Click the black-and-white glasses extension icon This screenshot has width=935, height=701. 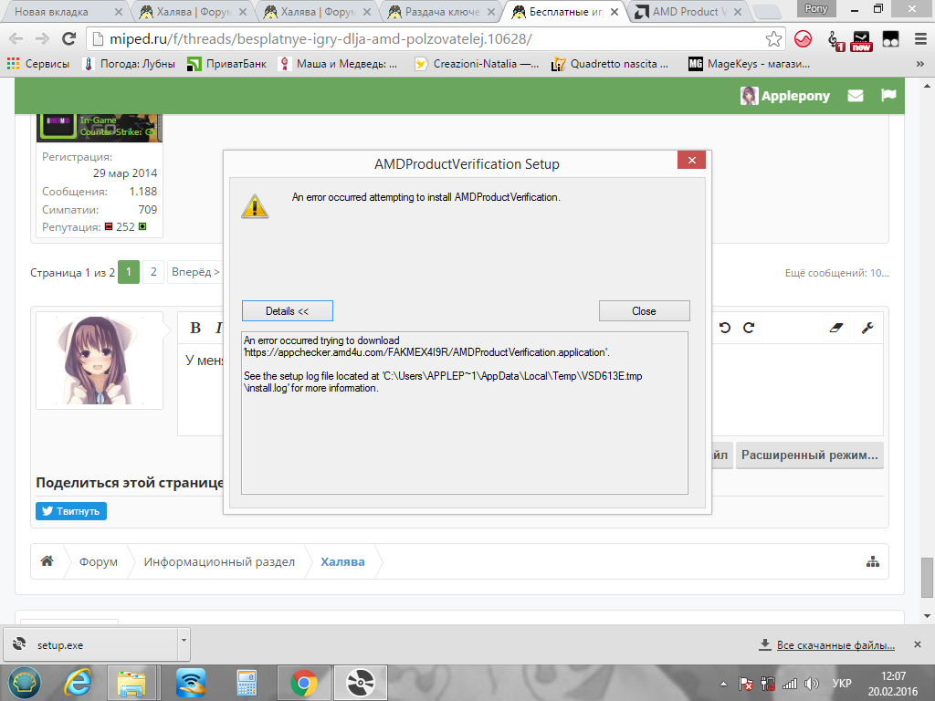[x=890, y=39]
